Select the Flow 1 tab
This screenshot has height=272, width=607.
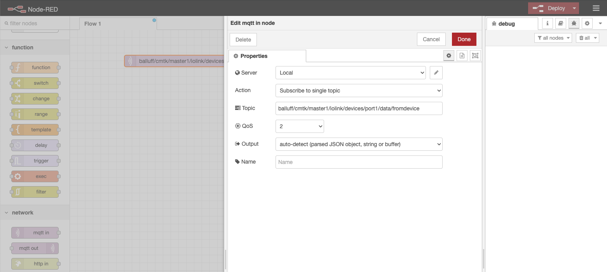pos(92,23)
